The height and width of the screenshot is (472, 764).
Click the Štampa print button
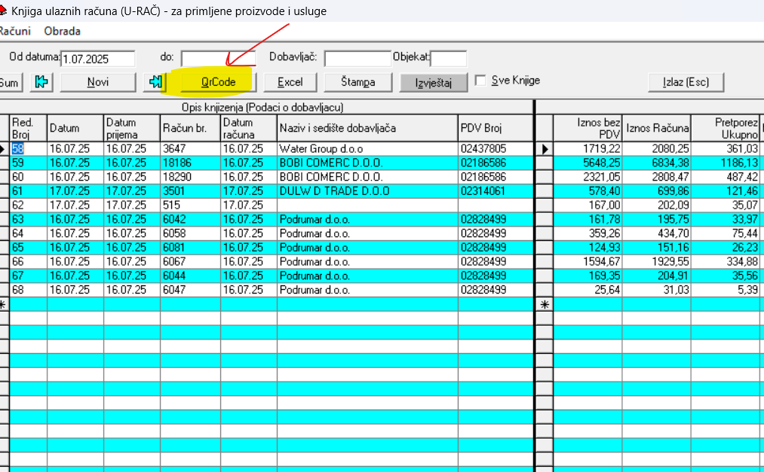[x=357, y=81]
